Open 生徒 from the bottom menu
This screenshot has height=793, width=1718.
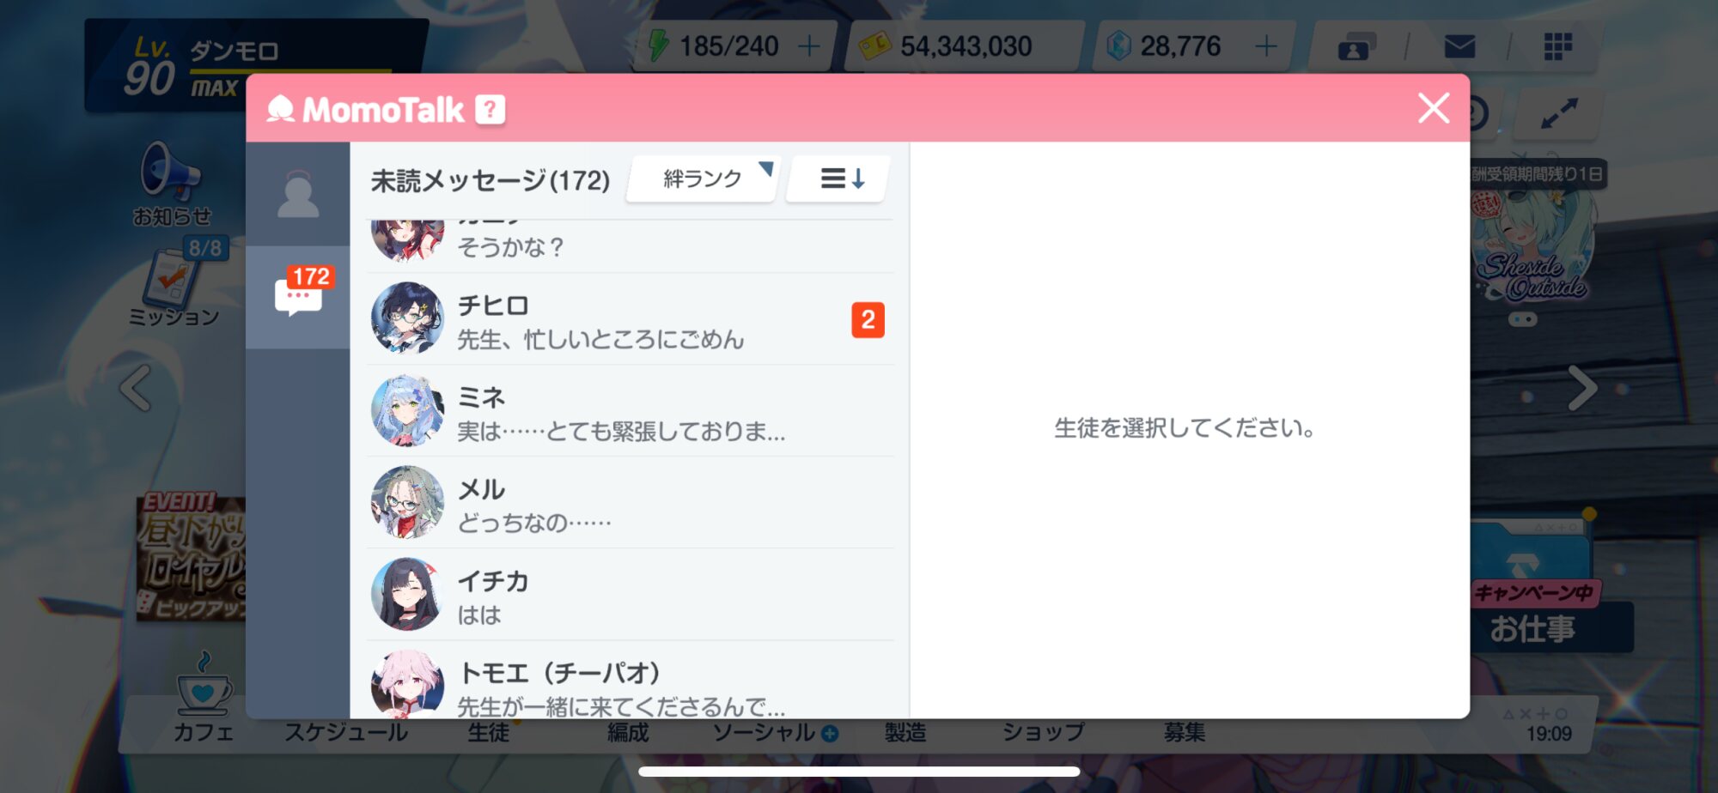coord(489,732)
